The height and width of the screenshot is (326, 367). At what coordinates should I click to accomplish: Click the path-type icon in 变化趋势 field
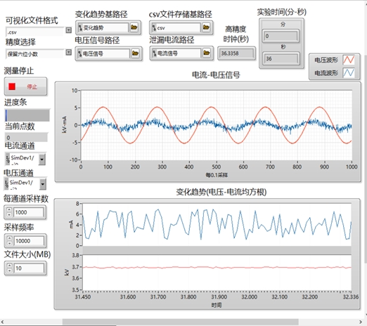click(80, 27)
